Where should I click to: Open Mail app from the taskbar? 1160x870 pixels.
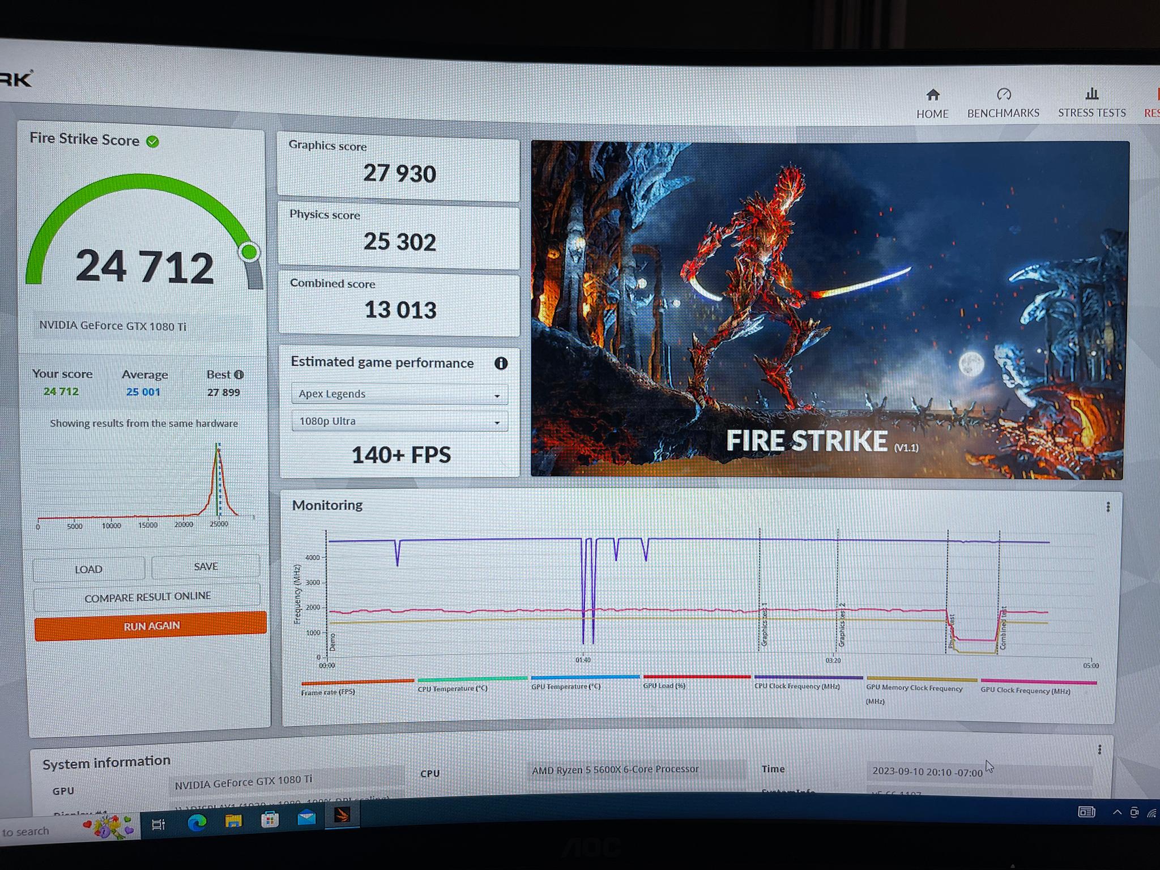[x=306, y=817]
